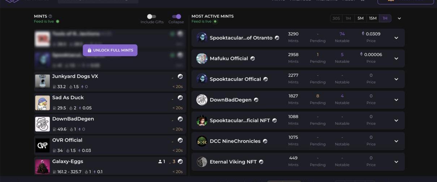
Task: Click chart icon beside Eternal Viking NFT
Action: [261, 162]
